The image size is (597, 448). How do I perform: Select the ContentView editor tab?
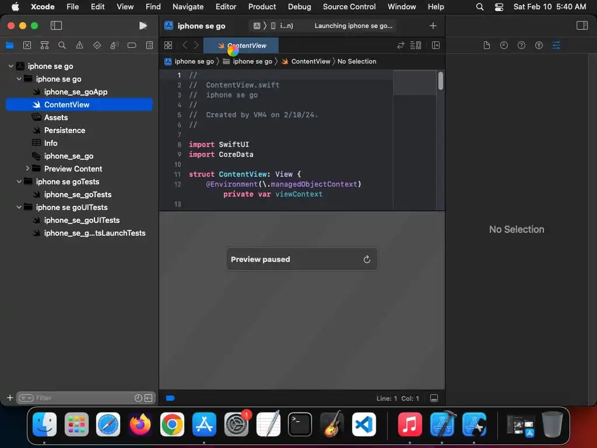(x=241, y=45)
